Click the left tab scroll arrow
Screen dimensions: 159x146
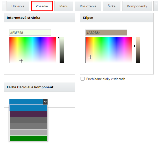[4, 4]
